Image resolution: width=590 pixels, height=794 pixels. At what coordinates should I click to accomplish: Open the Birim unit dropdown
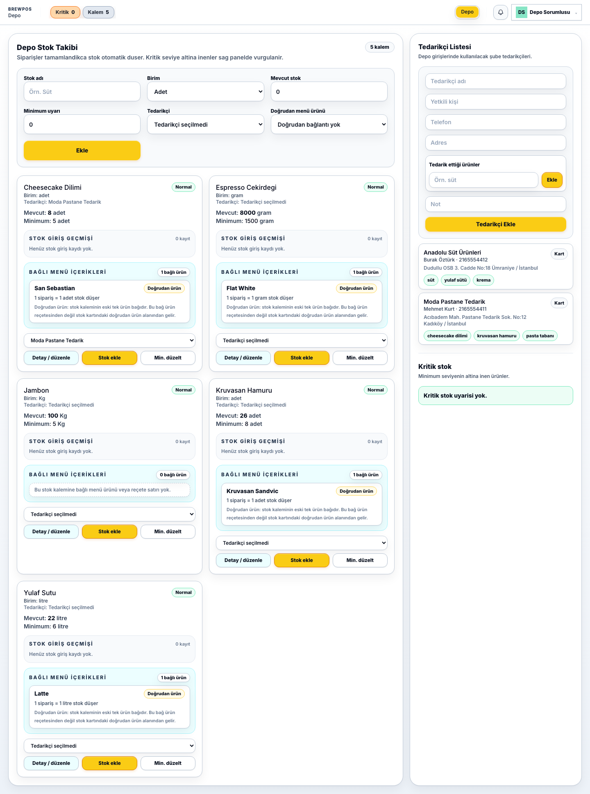(206, 92)
